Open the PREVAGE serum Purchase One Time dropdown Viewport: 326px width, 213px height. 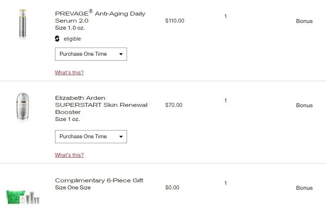[x=91, y=54]
